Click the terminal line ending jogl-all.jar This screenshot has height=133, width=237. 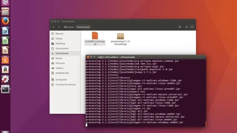tap(117, 111)
